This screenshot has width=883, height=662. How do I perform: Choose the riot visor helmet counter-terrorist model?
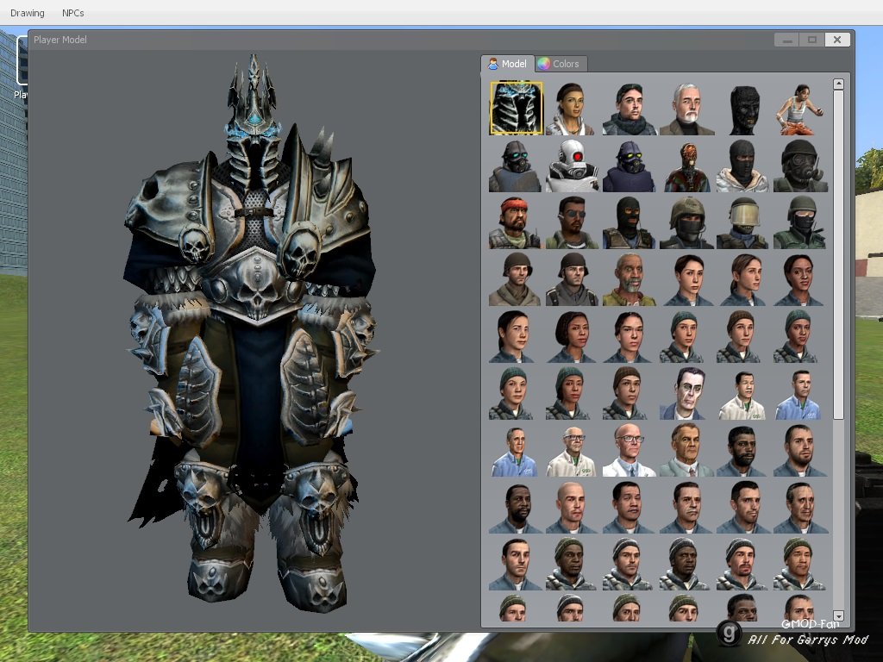[x=742, y=222]
